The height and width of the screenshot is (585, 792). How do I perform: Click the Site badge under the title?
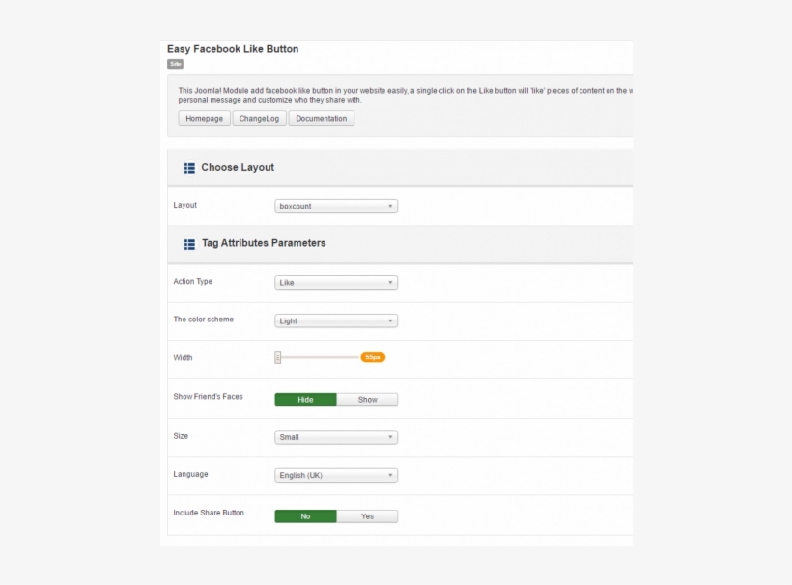click(175, 64)
